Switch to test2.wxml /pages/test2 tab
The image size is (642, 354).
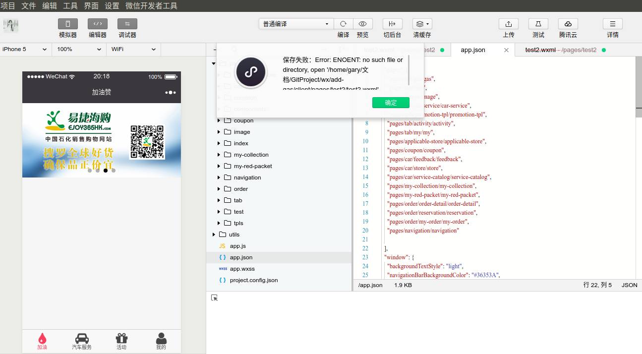[561, 50]
